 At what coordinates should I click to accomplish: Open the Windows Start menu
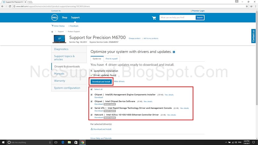(3, 142)
